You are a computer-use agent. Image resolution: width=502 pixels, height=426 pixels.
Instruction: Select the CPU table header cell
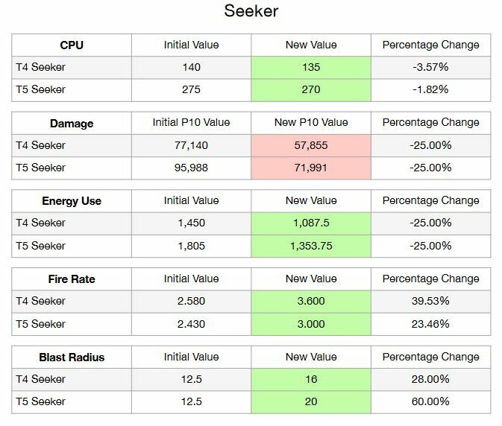[72, 45]
